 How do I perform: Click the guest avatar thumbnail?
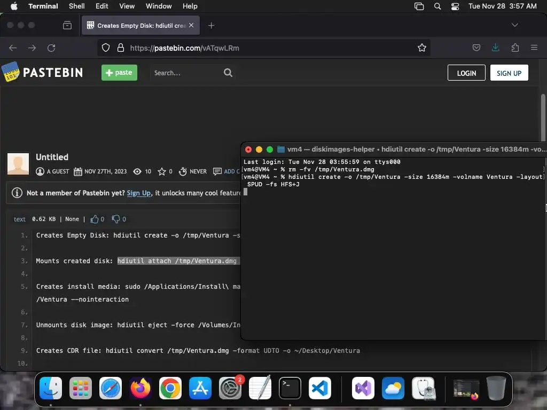(18, 163)
